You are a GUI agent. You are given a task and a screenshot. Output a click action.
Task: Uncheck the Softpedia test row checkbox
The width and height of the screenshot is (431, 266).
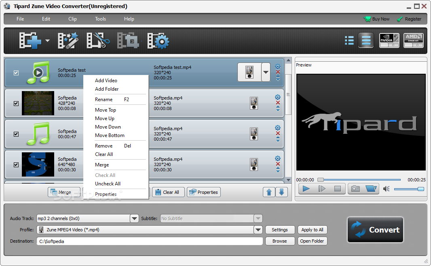[x=16, y=73]
